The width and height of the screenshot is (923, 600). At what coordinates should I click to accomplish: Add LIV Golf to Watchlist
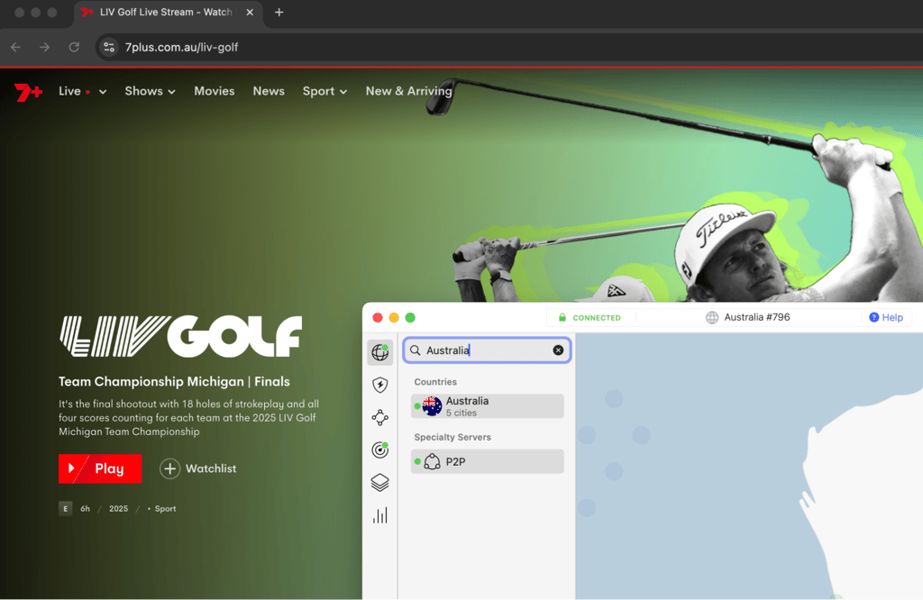[x=197, y=468]
